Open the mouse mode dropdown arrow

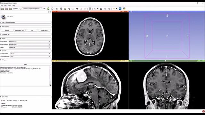[x=97, y=9]
